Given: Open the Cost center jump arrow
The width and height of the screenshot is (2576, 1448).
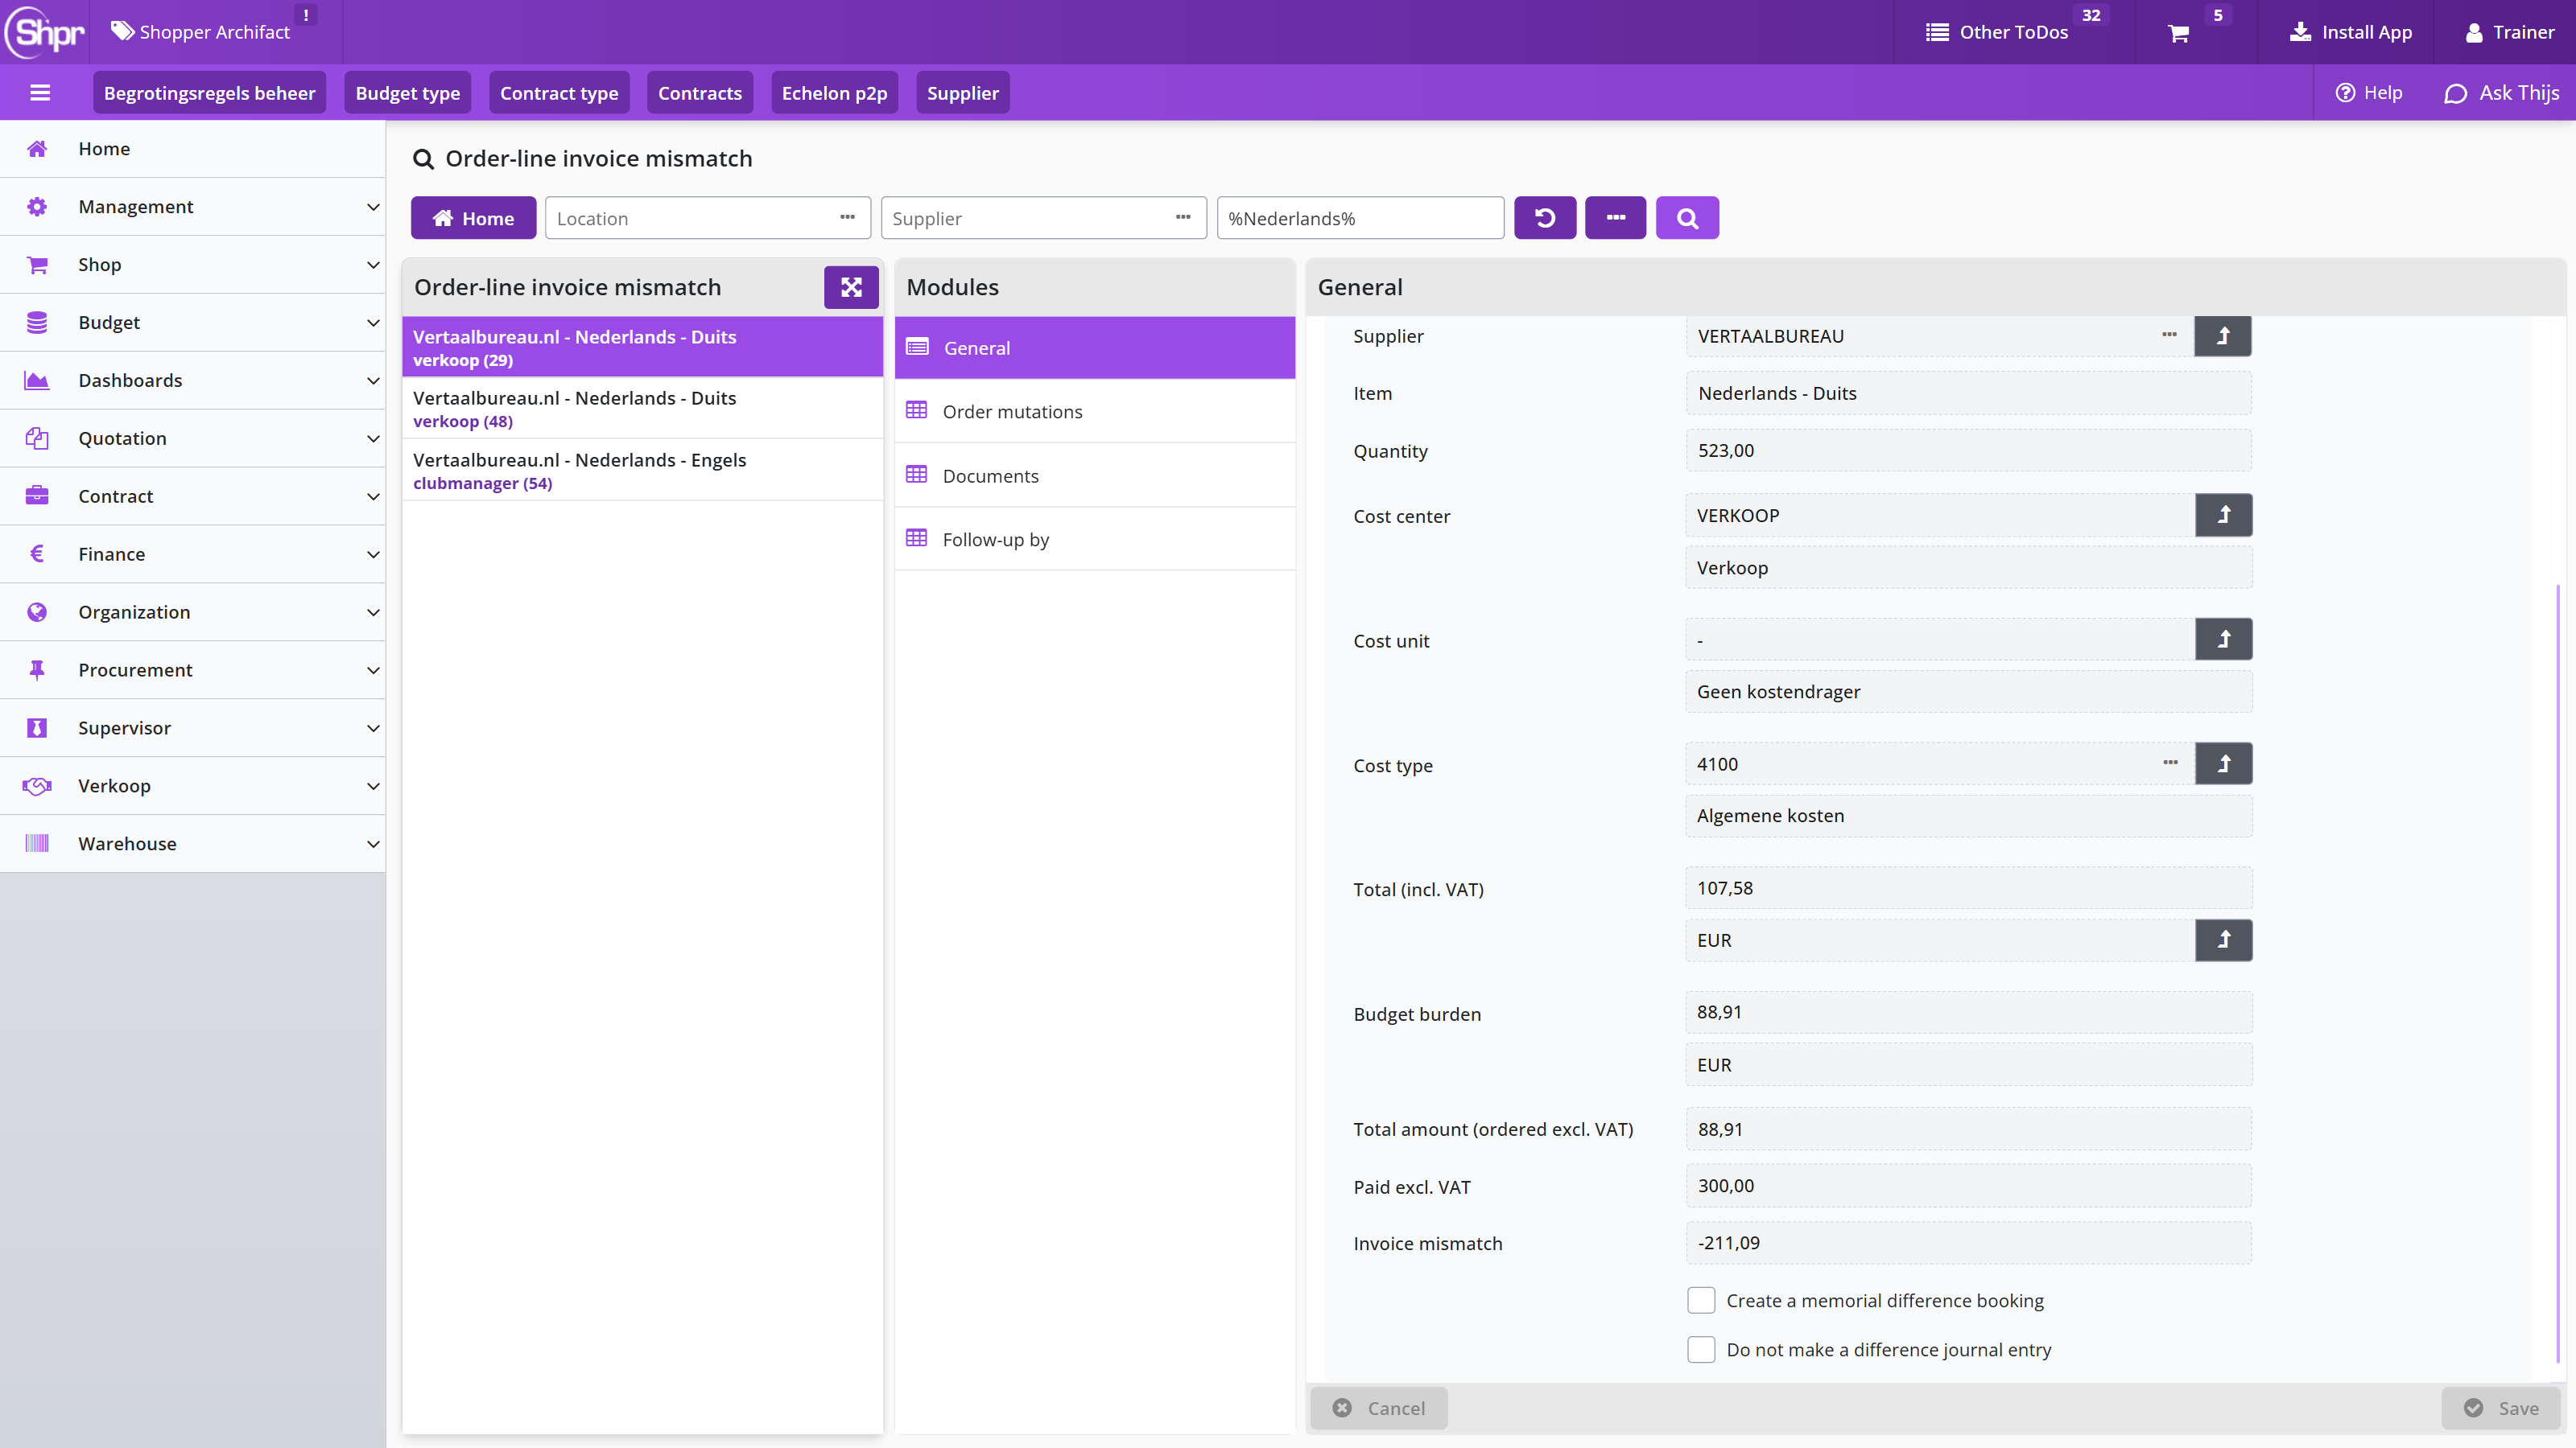Looking at the screenshot, I should tap(2224, 515).
